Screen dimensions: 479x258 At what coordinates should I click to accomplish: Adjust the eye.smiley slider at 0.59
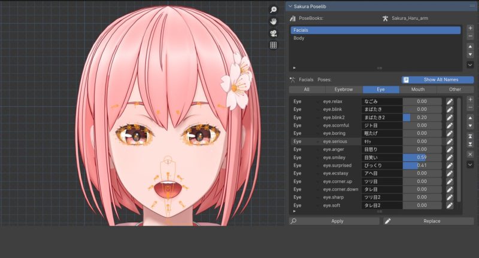422,158
